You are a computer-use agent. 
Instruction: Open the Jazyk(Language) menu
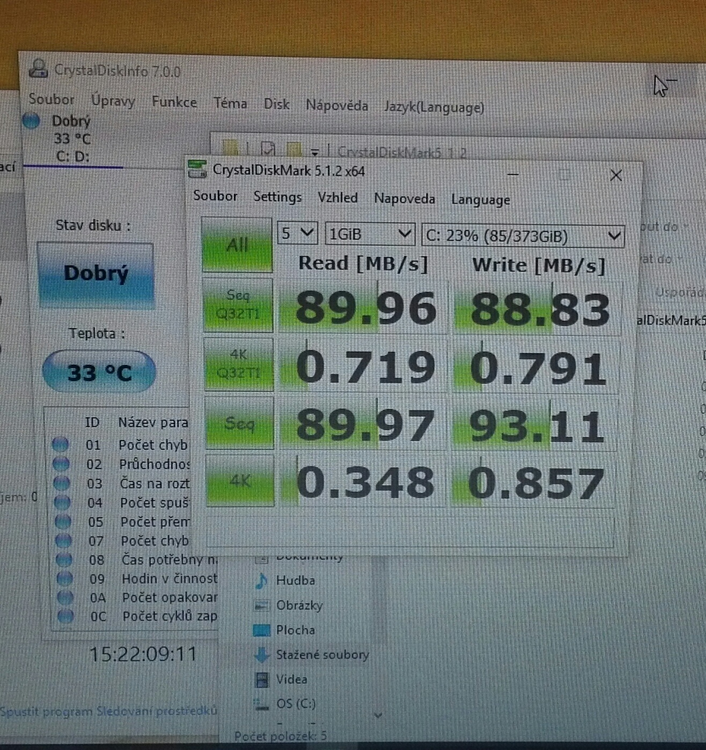(434, 107)
